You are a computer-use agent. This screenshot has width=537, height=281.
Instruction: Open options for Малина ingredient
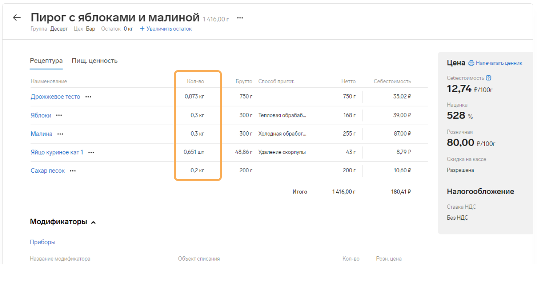[x=60, y=134]
